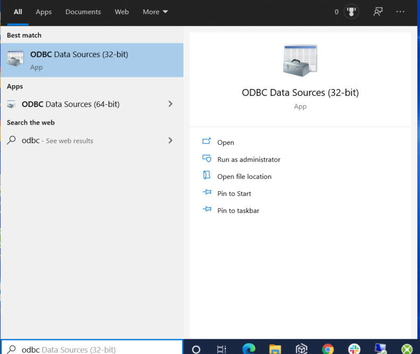
Task: Click the Pin to Start pin icon
Action: (x=207, y=192)
